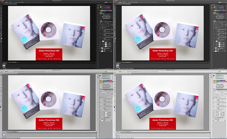
Task: Select the Gradient tool in the dark-gray-theme window
Action: click(x=115, y=23)
